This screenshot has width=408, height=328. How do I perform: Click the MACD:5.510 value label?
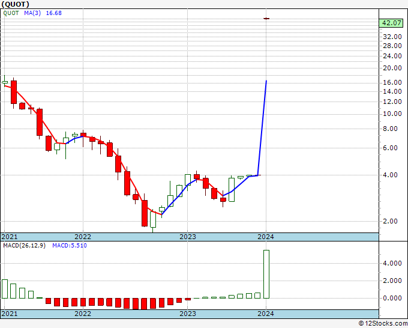[x=70, y=246]
